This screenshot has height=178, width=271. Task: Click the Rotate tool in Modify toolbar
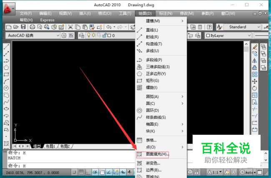[x=255, y=88]
